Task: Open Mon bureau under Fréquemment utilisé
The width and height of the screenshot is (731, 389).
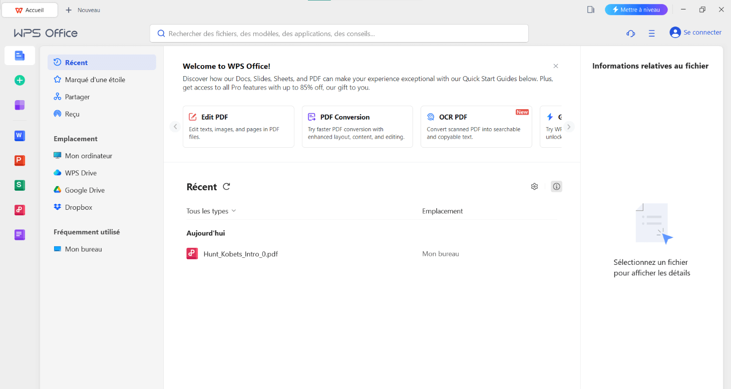Action: [102, 249]
